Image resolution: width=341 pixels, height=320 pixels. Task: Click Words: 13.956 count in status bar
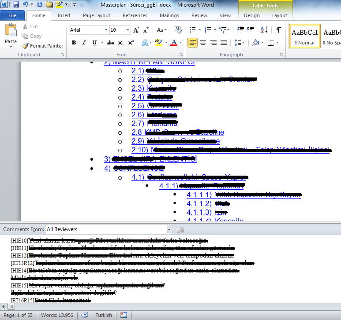pyautogui.click(x=57, y=315)
